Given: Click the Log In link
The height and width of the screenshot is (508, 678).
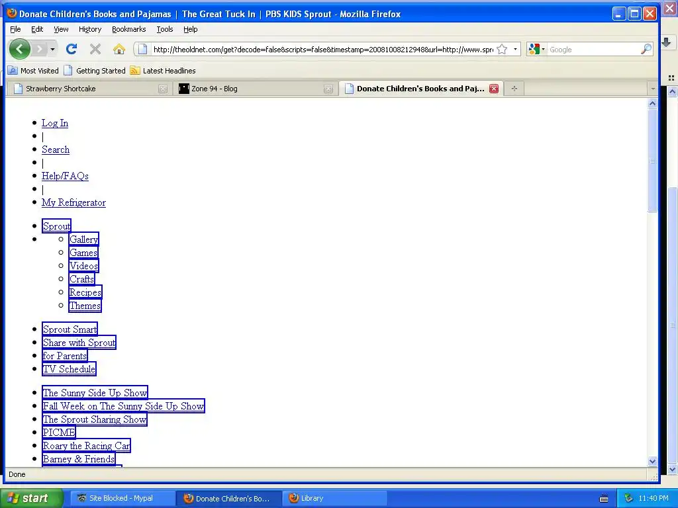Looking at the screenshot, I should point(55,123).
